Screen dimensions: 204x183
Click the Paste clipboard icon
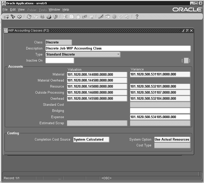pyautogui.click(x=78, y=17)
